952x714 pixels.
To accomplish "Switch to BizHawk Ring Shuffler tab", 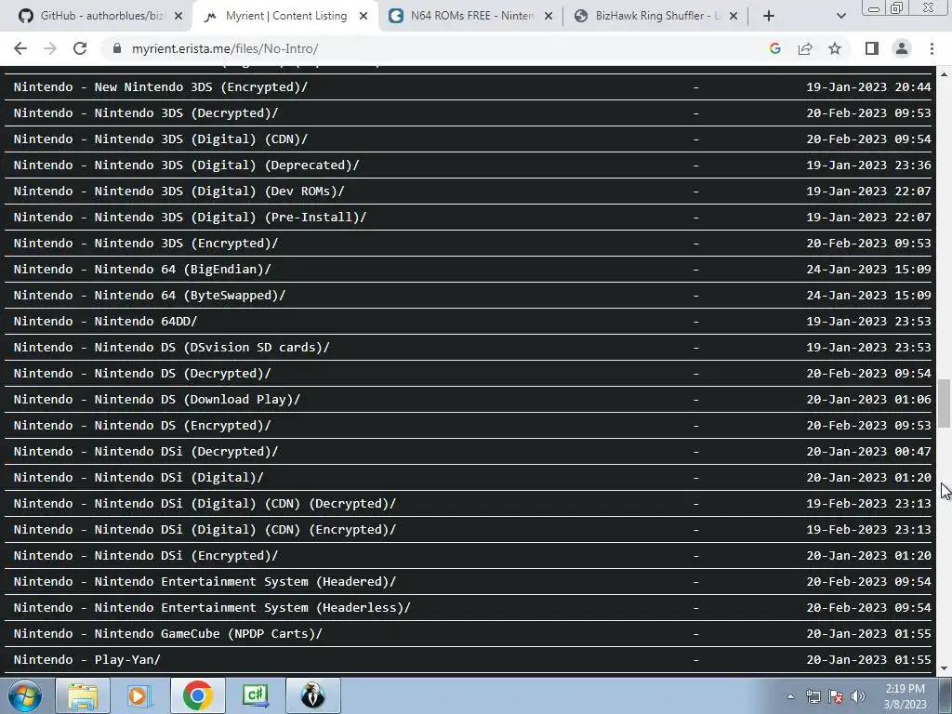I will coord(655,16).
